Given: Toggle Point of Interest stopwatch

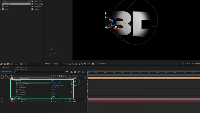Looking at the screenshot, I should tap(17, 83).
